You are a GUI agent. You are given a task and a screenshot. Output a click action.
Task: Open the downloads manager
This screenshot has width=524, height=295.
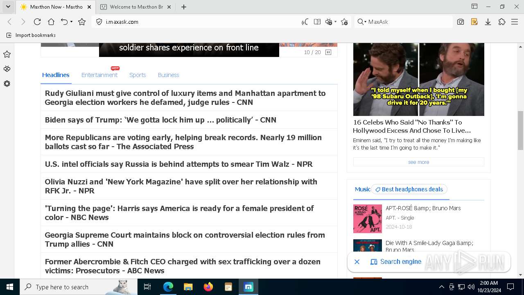(x=488, y=22)
